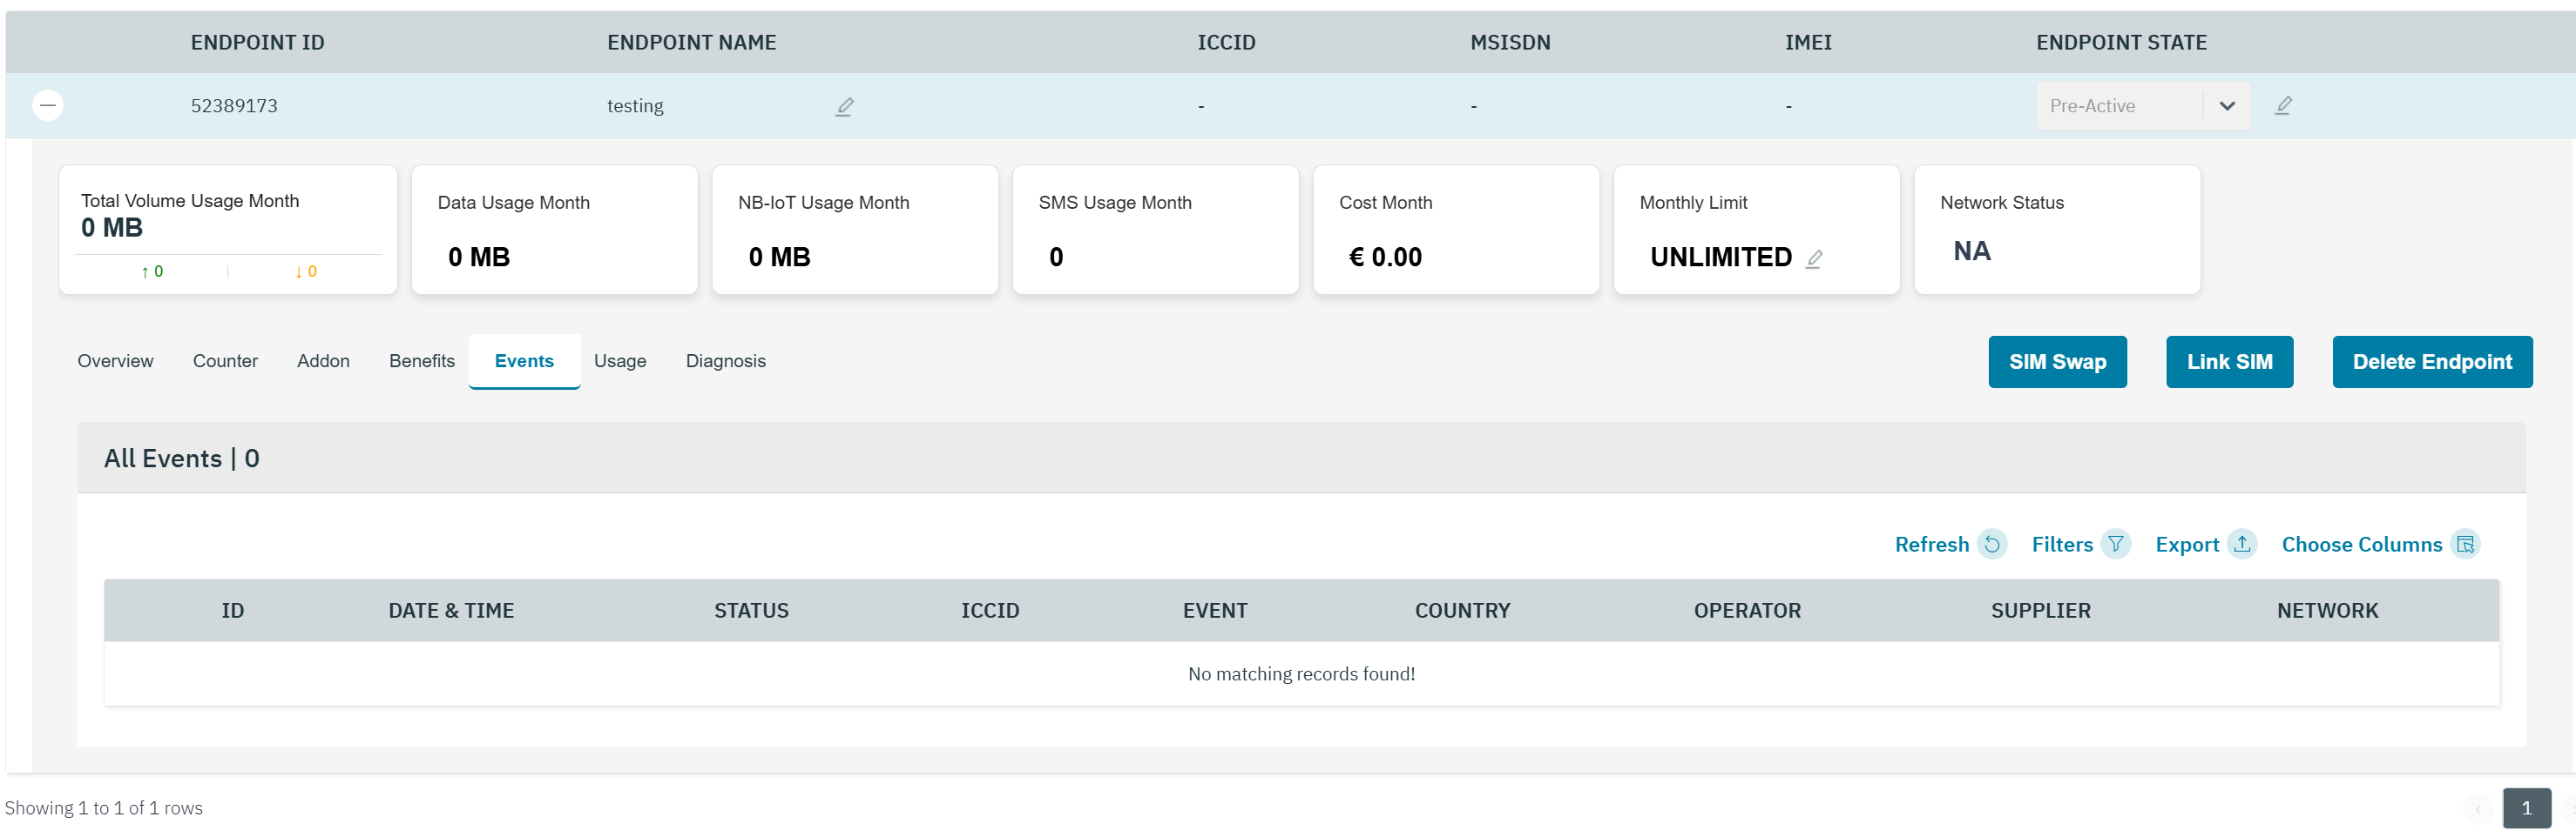Click the dropdown chevron arrow for Endpoint State
Viewport: 2576px width, 837px height.
tap(2227, 106)
